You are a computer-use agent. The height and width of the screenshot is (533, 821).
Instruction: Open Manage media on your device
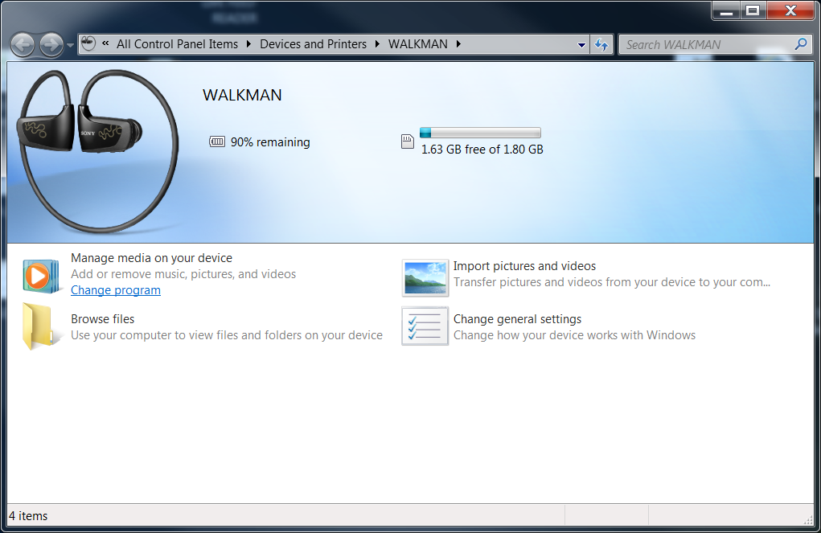(151, 258)
